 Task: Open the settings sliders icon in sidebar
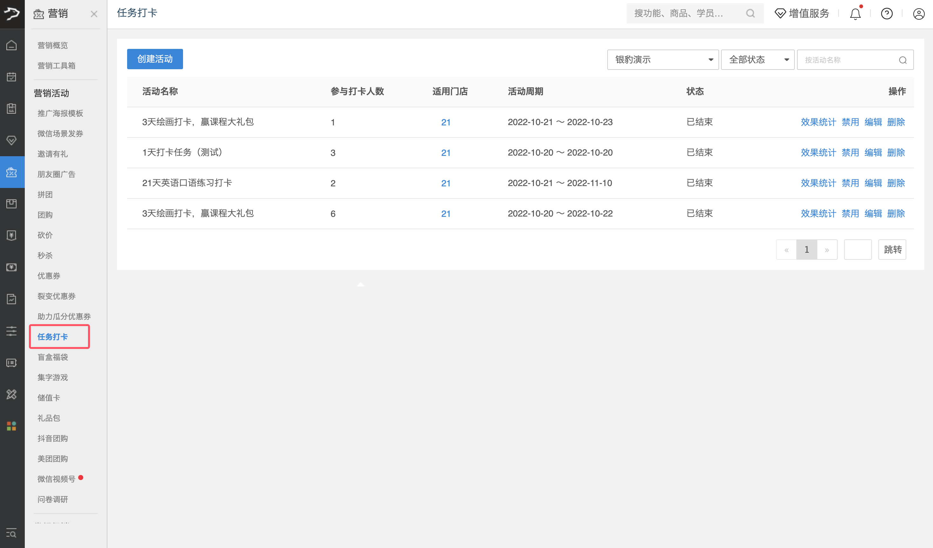click(12, 331)
